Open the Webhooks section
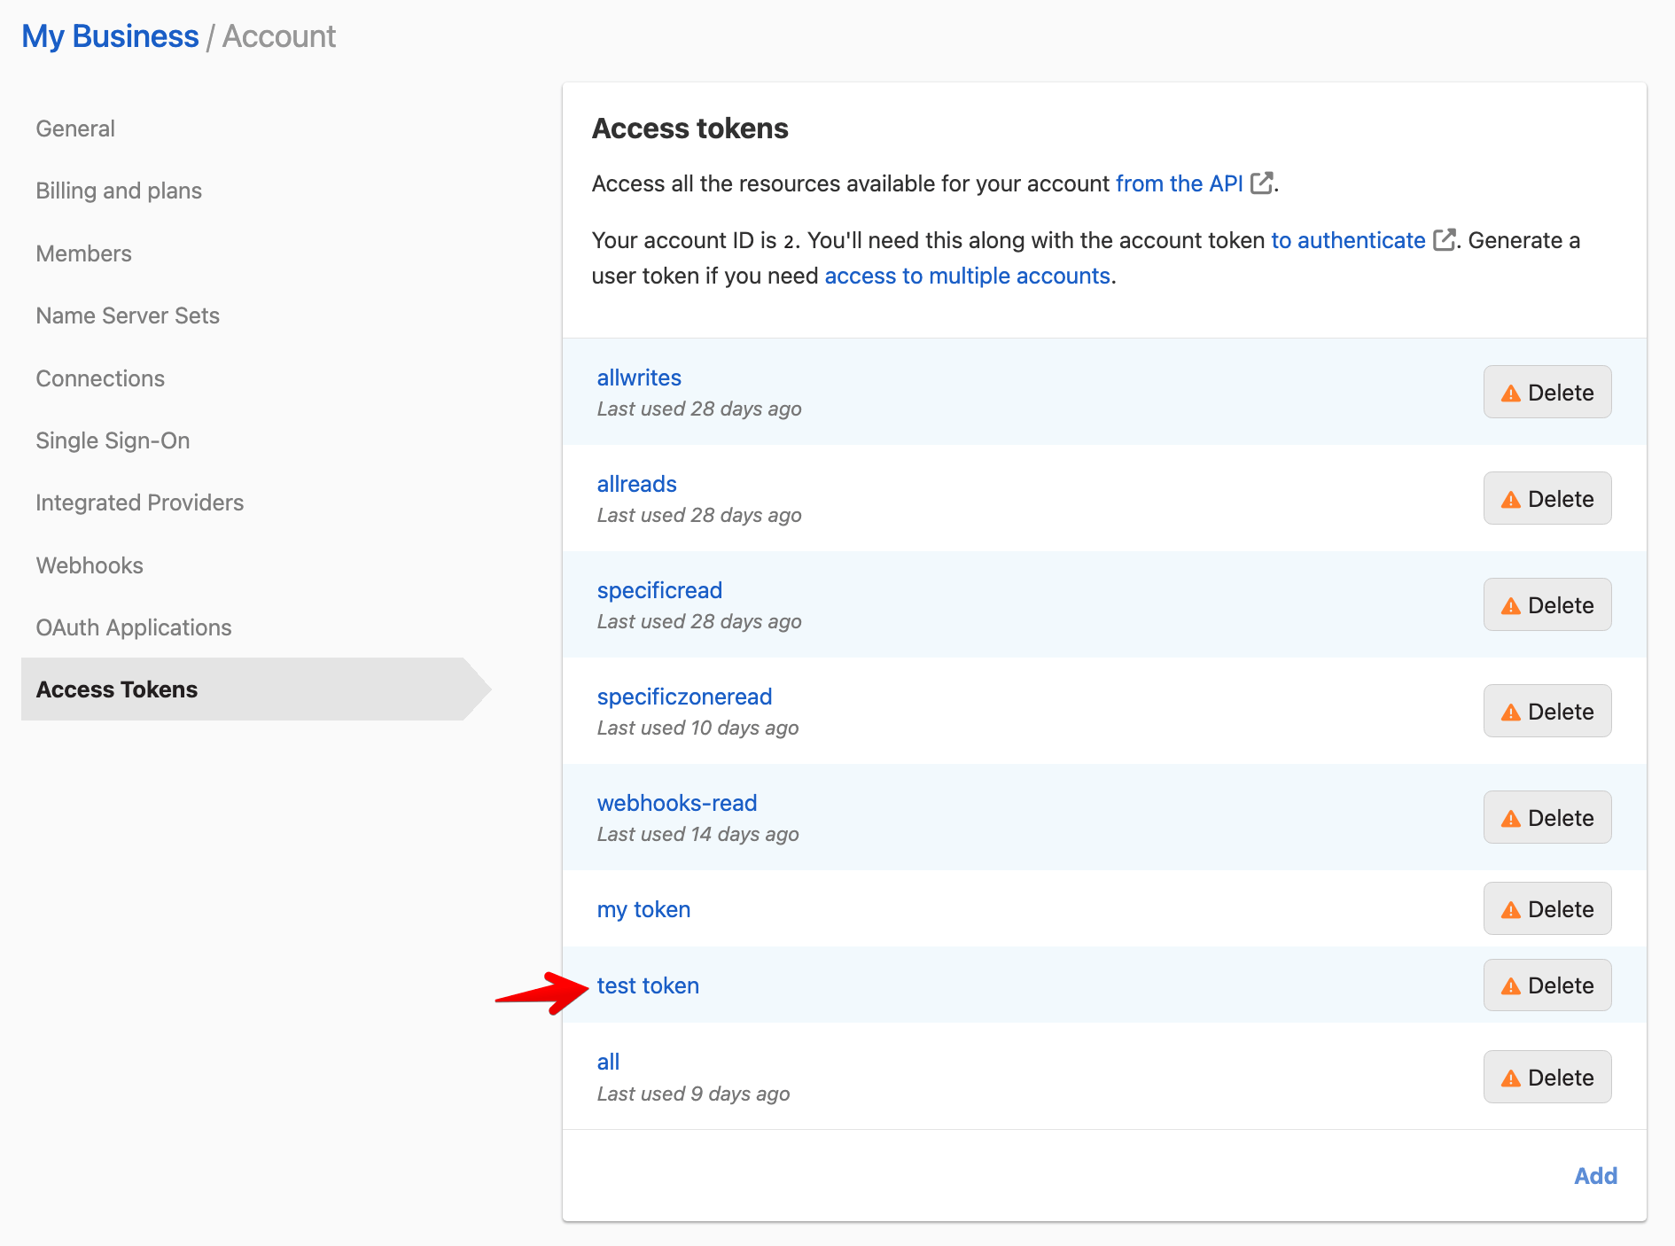This screenshot has width=1675, height=1246. (x=90, y=565)
